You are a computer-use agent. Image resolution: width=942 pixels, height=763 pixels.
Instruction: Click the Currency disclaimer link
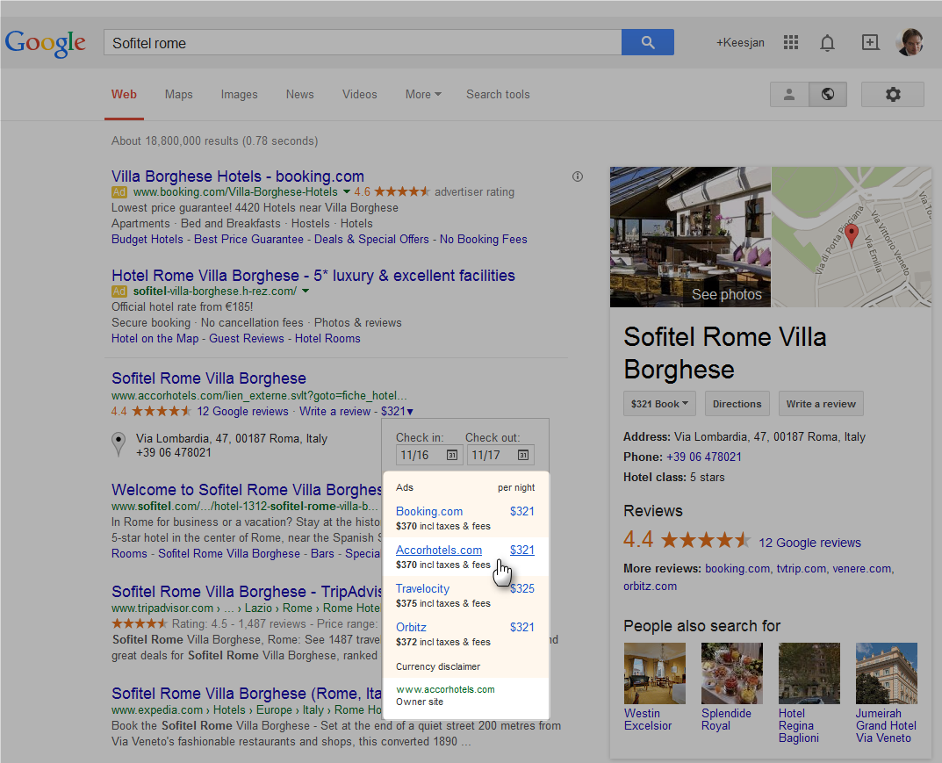438,666
